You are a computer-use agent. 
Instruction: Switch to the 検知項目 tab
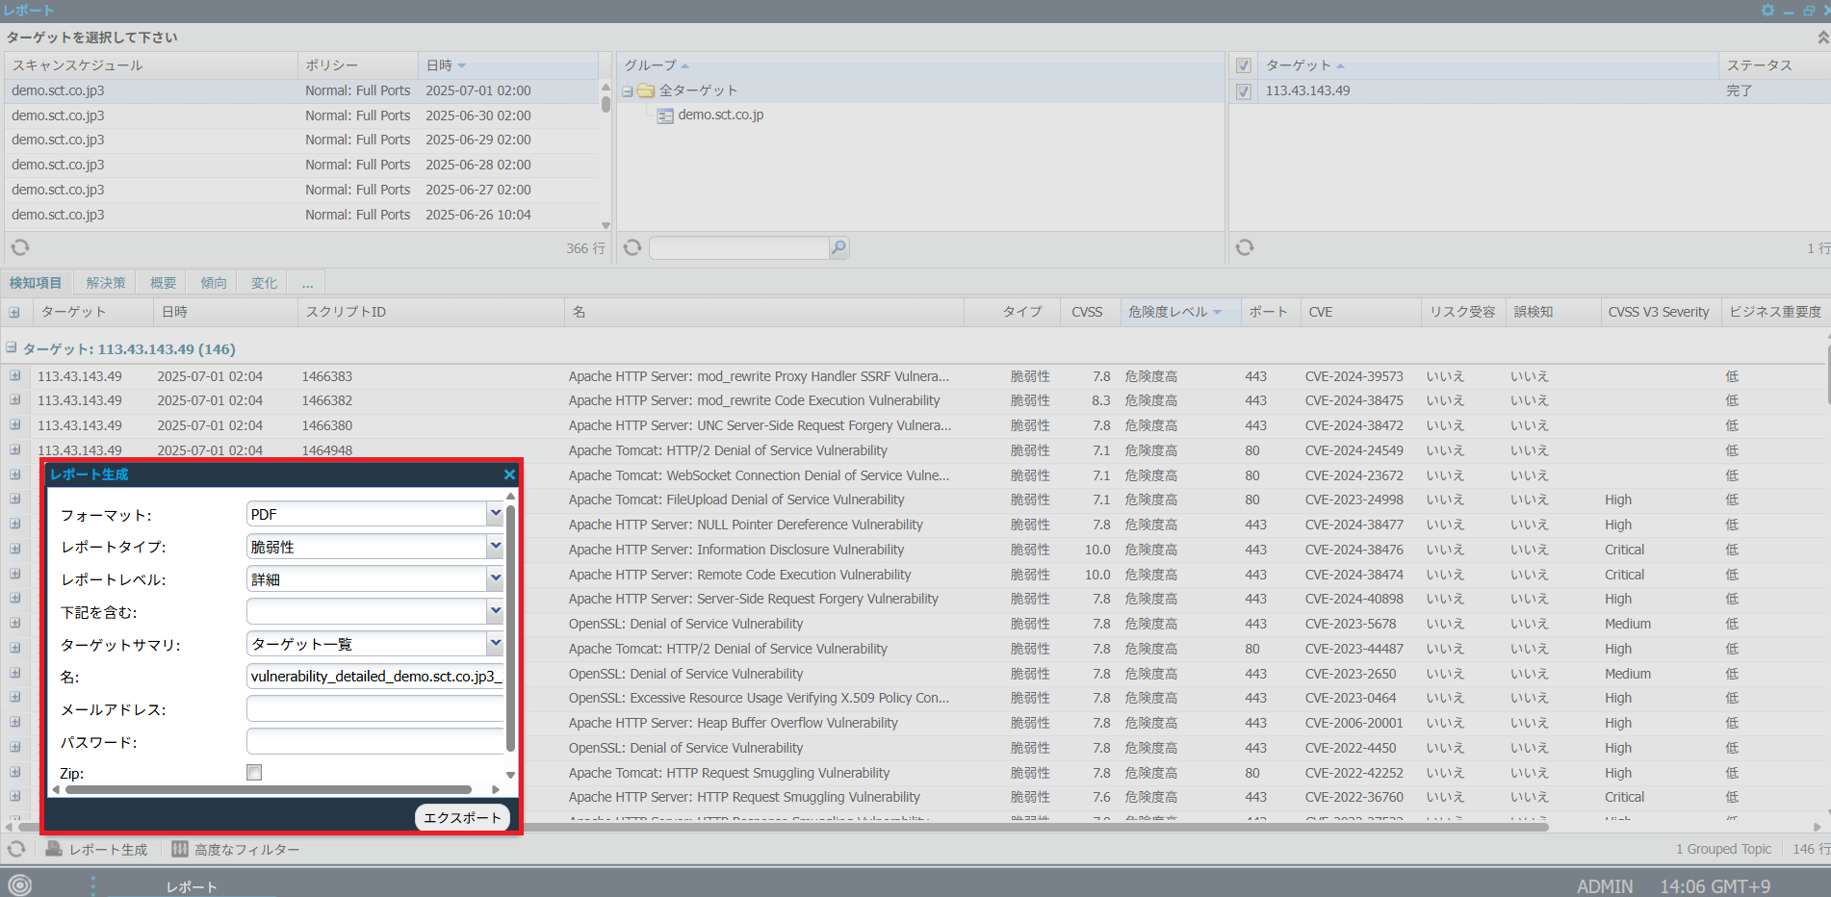[36, 283]
